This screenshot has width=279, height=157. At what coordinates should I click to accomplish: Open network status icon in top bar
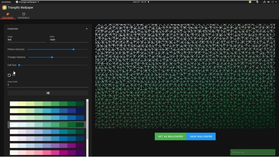pyautogui.click(x=264, y=2)
